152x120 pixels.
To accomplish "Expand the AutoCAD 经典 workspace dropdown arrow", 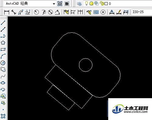I will (54, 4).
